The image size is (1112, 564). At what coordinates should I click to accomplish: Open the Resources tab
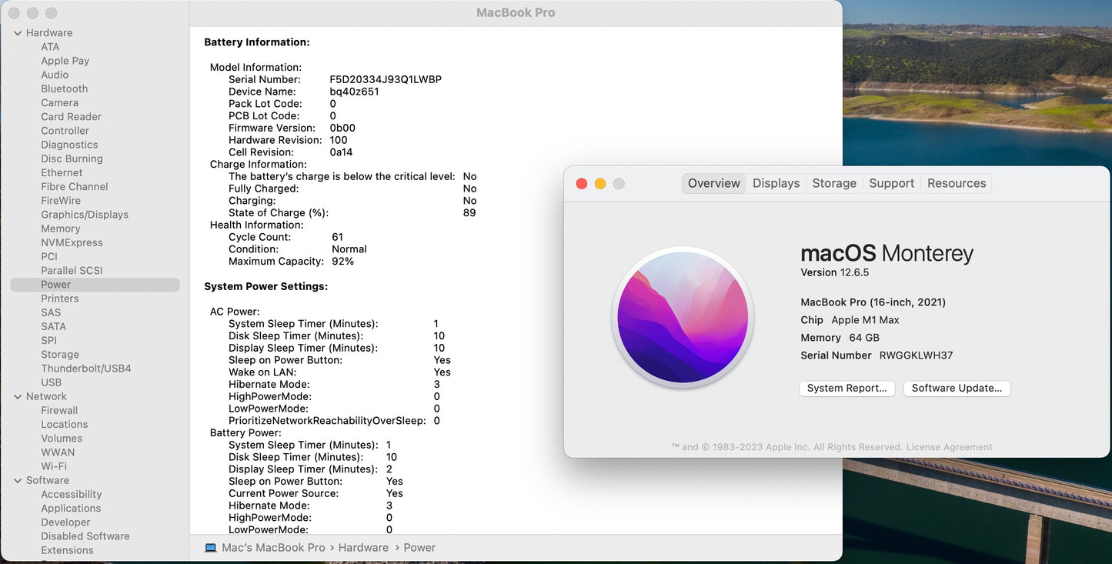(957, 183)
